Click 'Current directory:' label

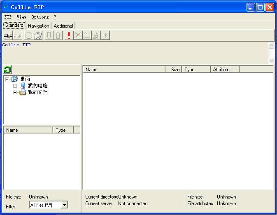pos(102,197)
